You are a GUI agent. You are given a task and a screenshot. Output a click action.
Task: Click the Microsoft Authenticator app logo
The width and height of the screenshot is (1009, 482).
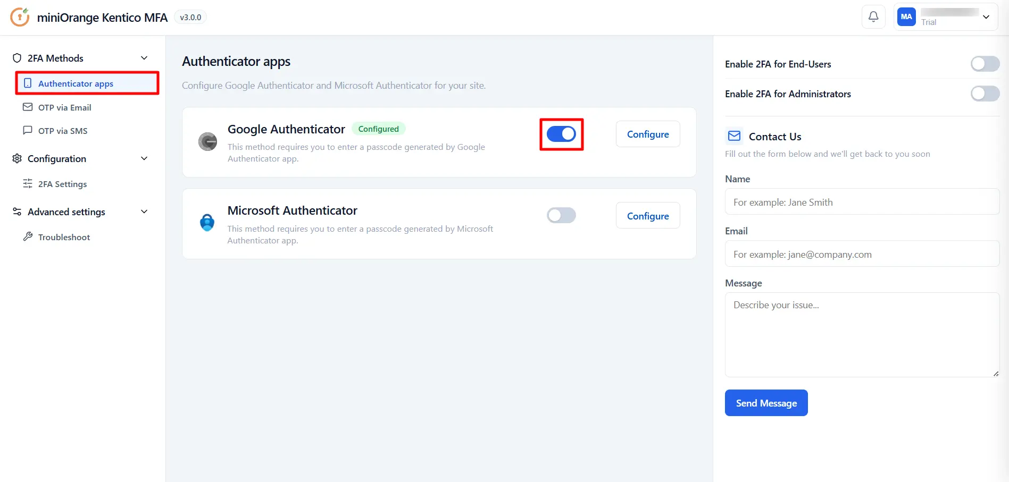pos(207,222)
